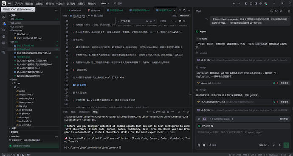The height and width of the screenshot is (156, 293).
Task: Open the 查看(V) menu
Action: click(x=50, y=3)
